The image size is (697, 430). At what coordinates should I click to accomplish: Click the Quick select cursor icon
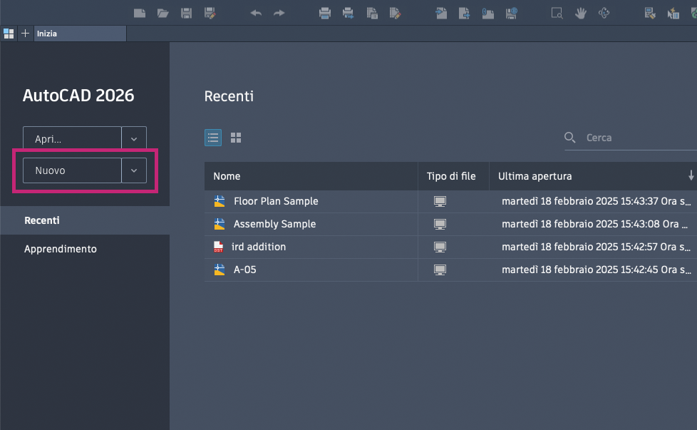[673, 14]
